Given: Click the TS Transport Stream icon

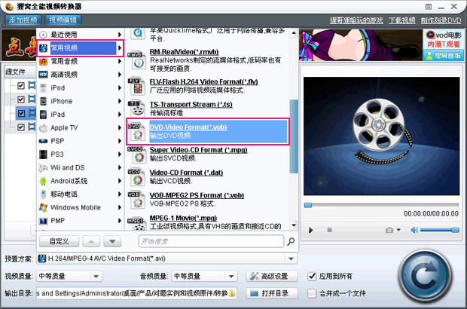Looking at the screenshot, I should point(136,106).
